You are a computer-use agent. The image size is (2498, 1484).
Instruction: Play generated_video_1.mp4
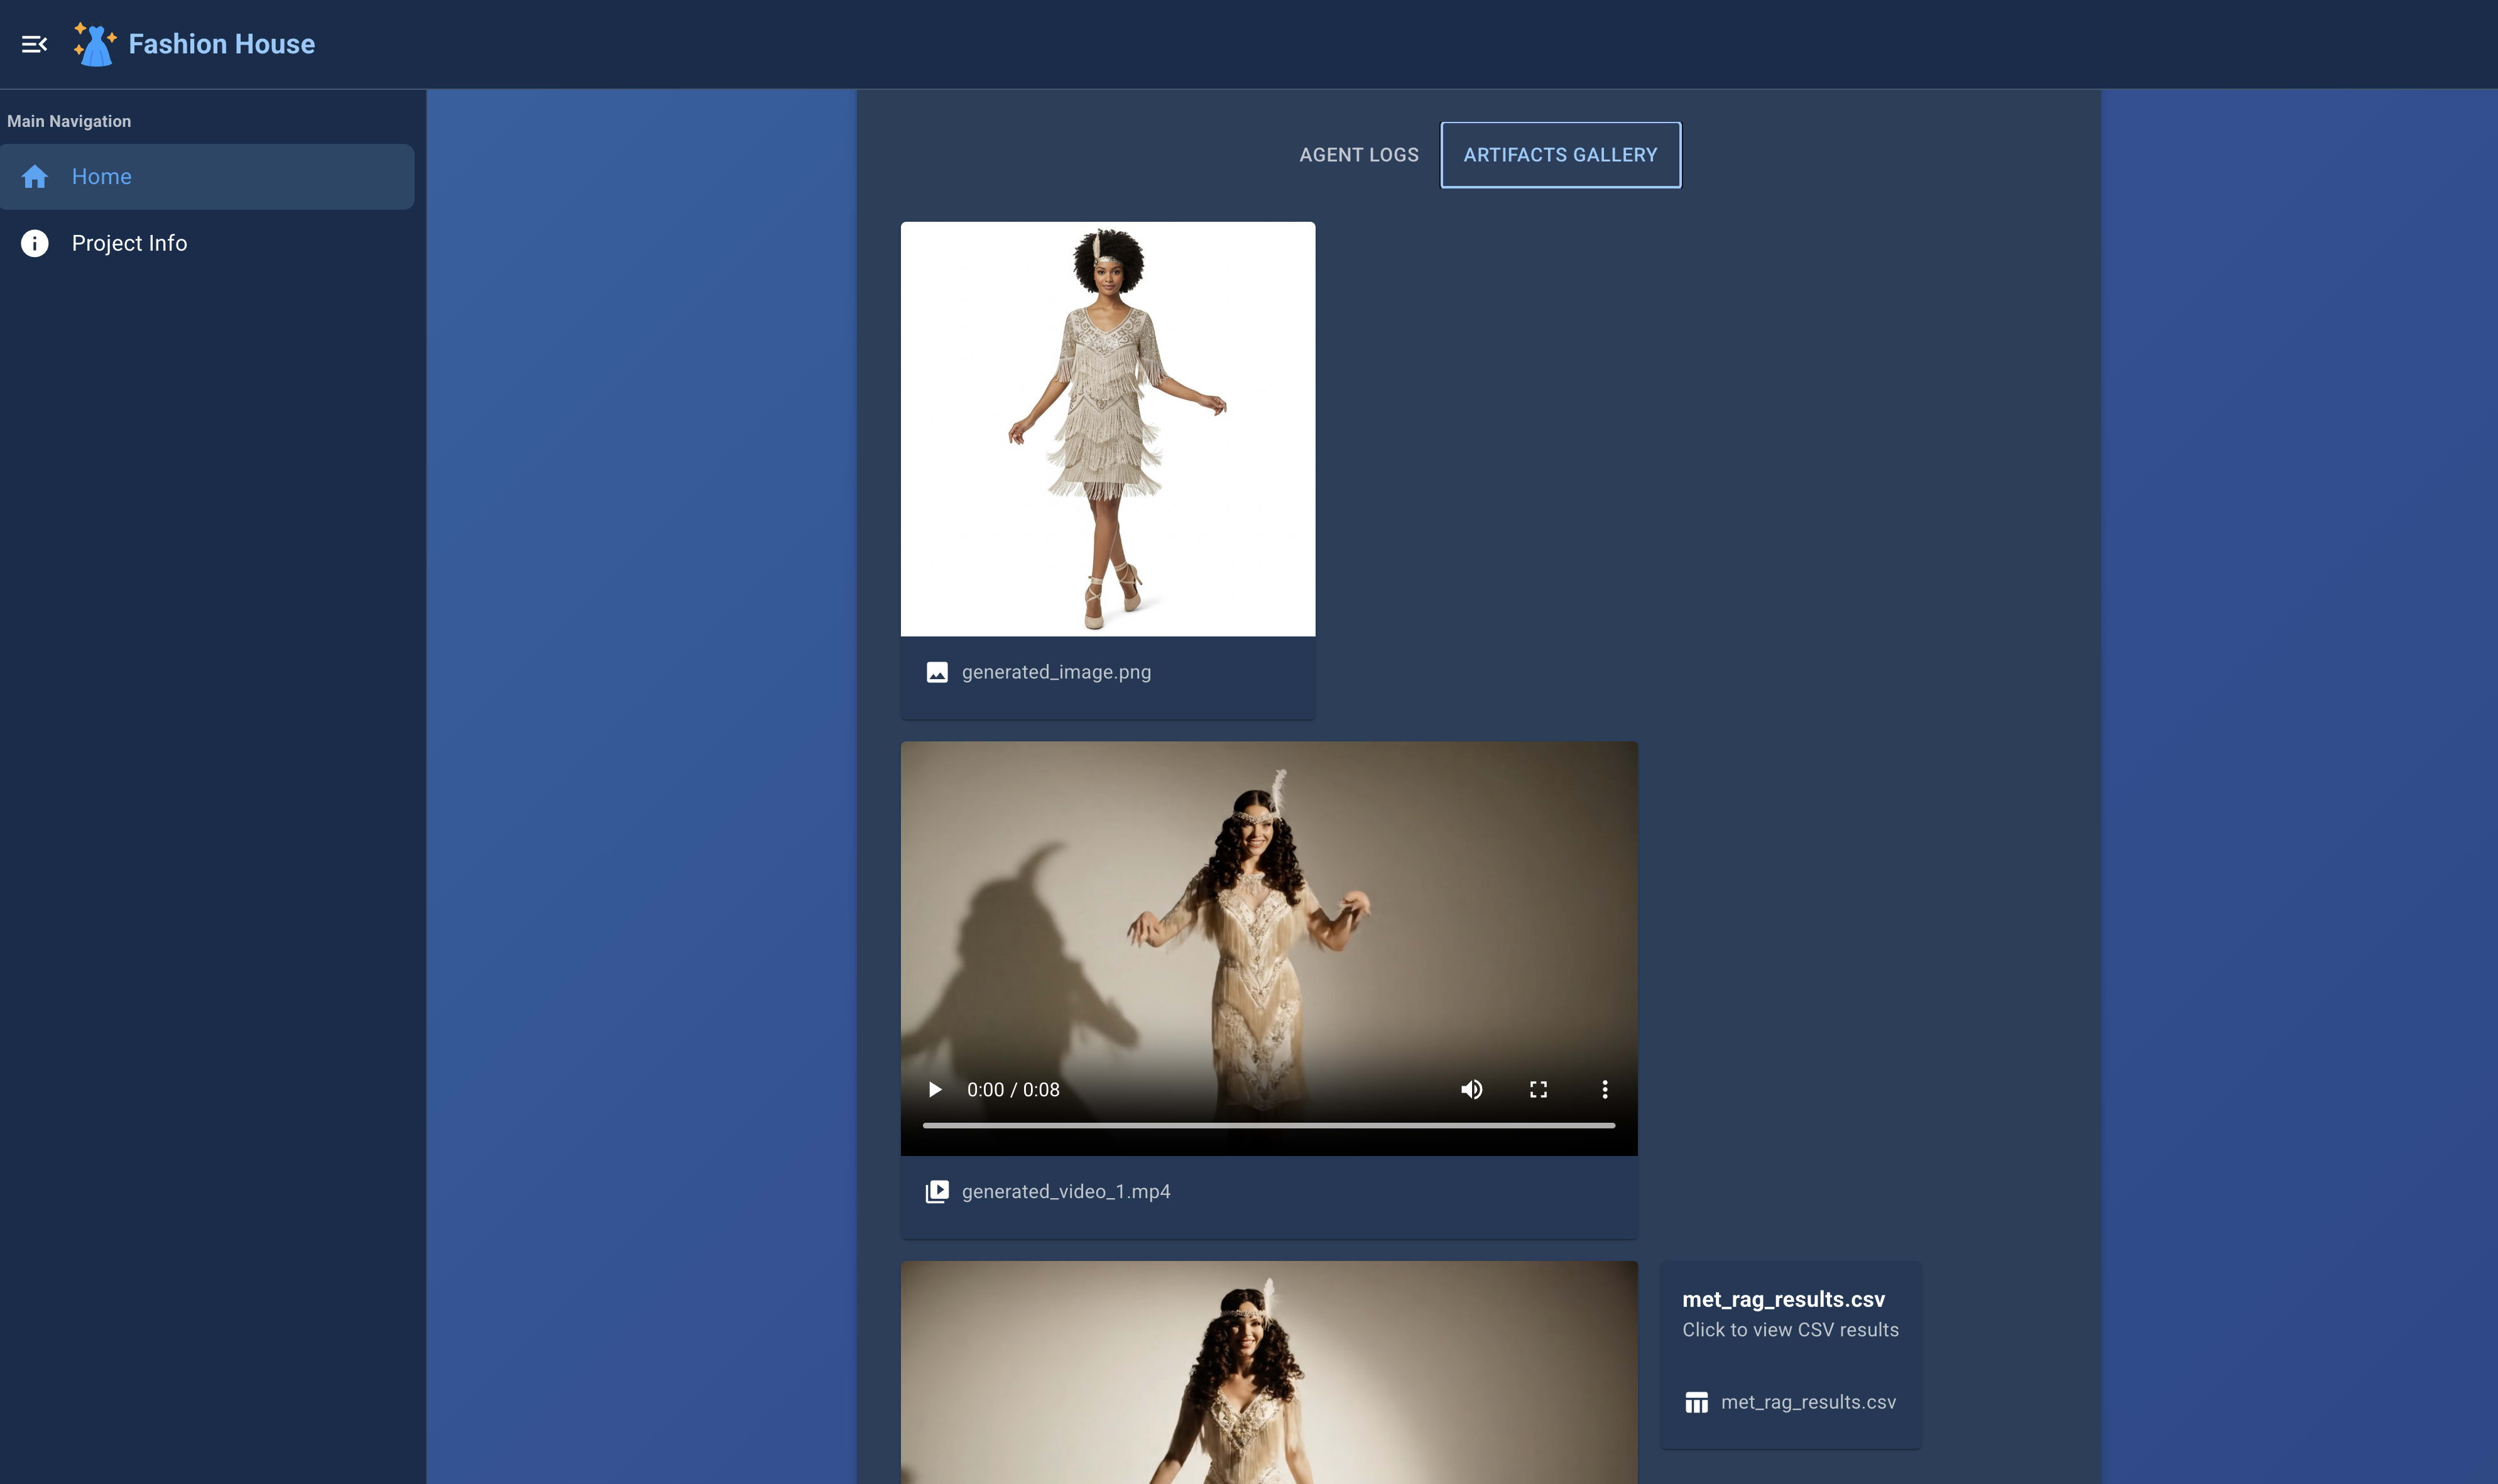tap(934, 1089)
